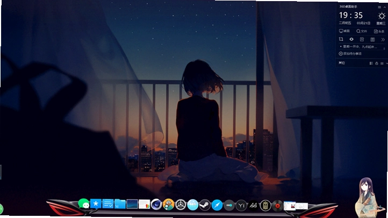388x218 pixels.
Task: Click the 星期三 weekday text
Action: (381, 23)
